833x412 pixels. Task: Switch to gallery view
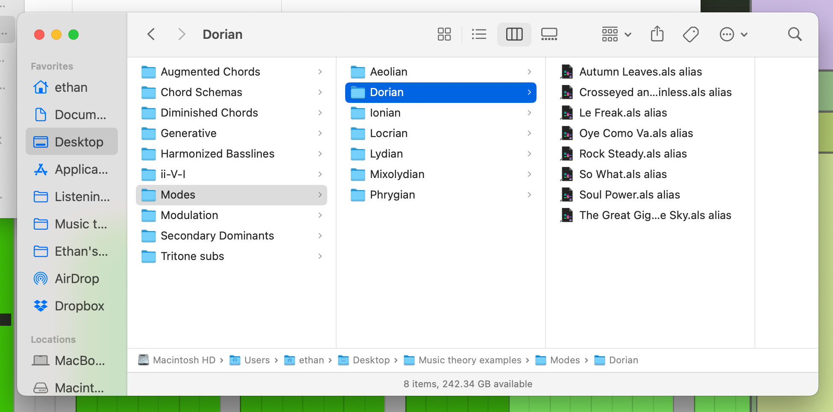click(x=549, y=34)
